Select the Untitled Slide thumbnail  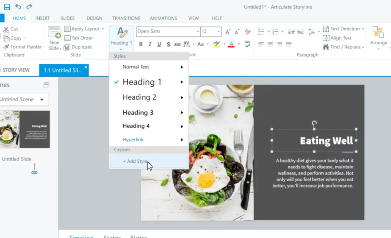click(25, 130)
